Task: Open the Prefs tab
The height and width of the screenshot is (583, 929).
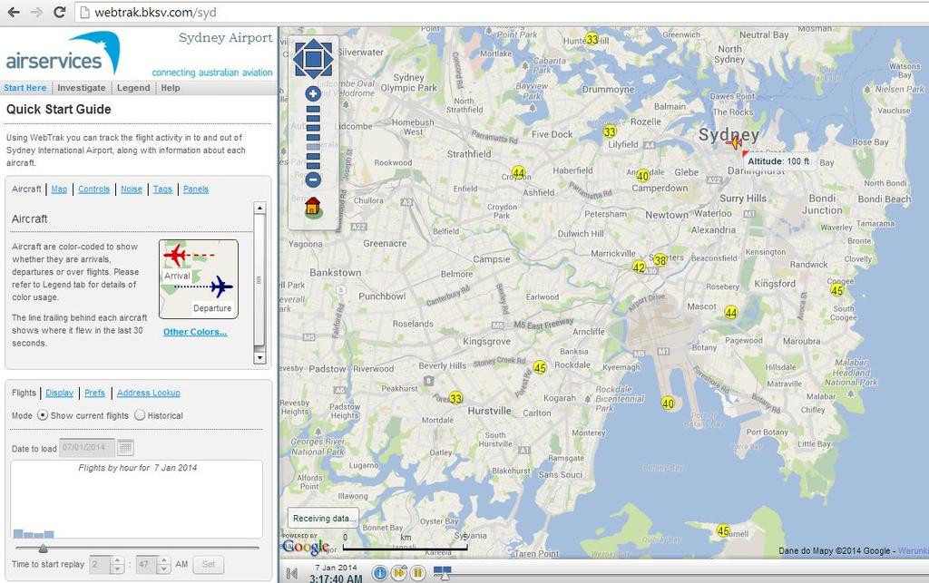Action: (x=94, y=393)
